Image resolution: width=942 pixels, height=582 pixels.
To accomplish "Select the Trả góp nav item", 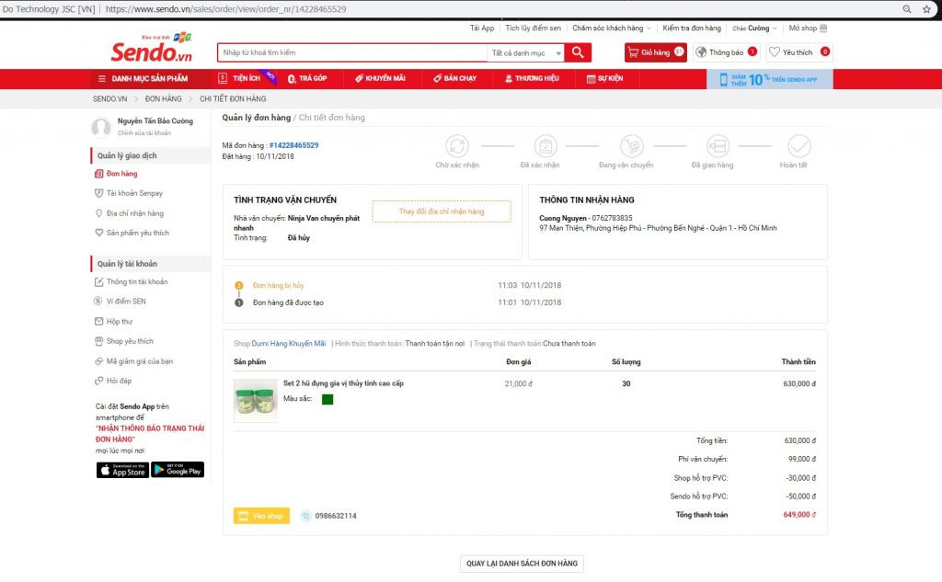I will (x=307, y=78).
